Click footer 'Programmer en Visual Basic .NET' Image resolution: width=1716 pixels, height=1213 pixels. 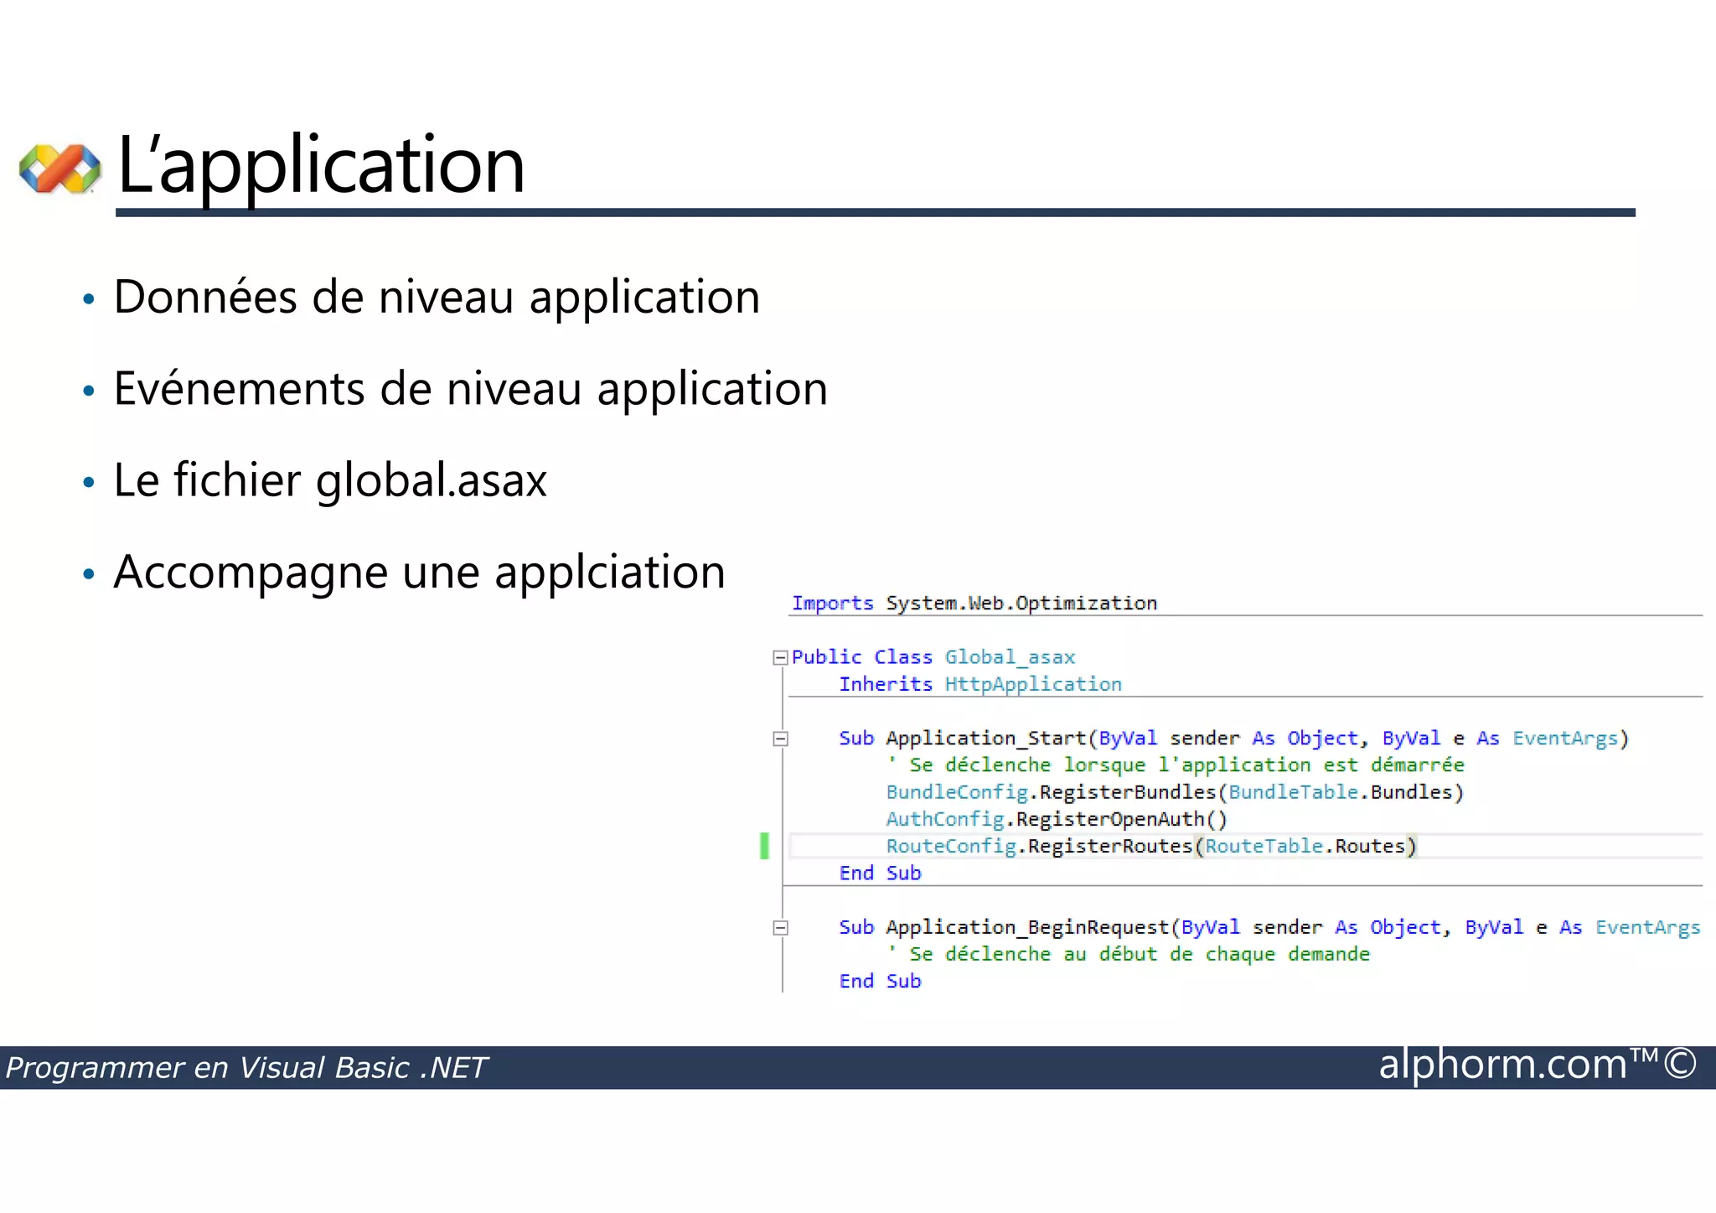click(x=246, y=1069)
